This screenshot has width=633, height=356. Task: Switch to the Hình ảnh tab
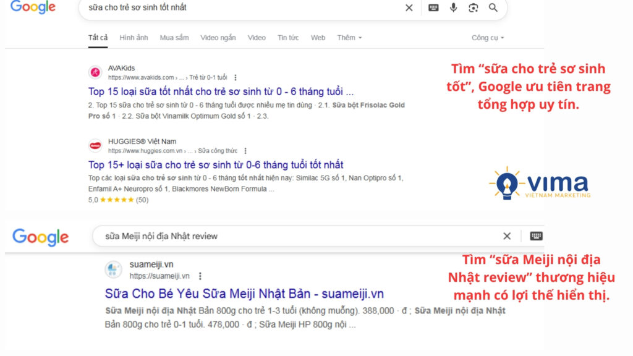coord(134,38)
